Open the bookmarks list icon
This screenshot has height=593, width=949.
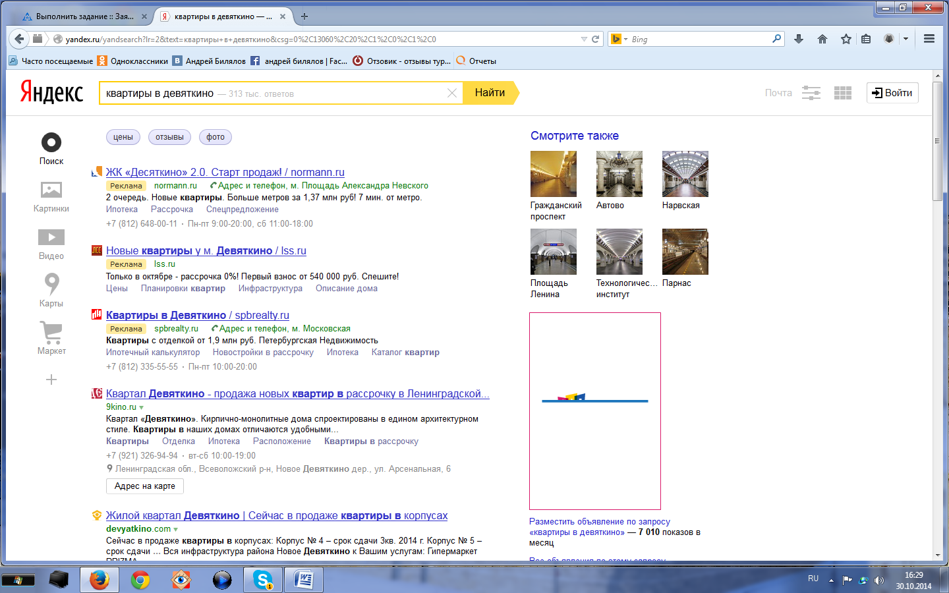point(866,39)
